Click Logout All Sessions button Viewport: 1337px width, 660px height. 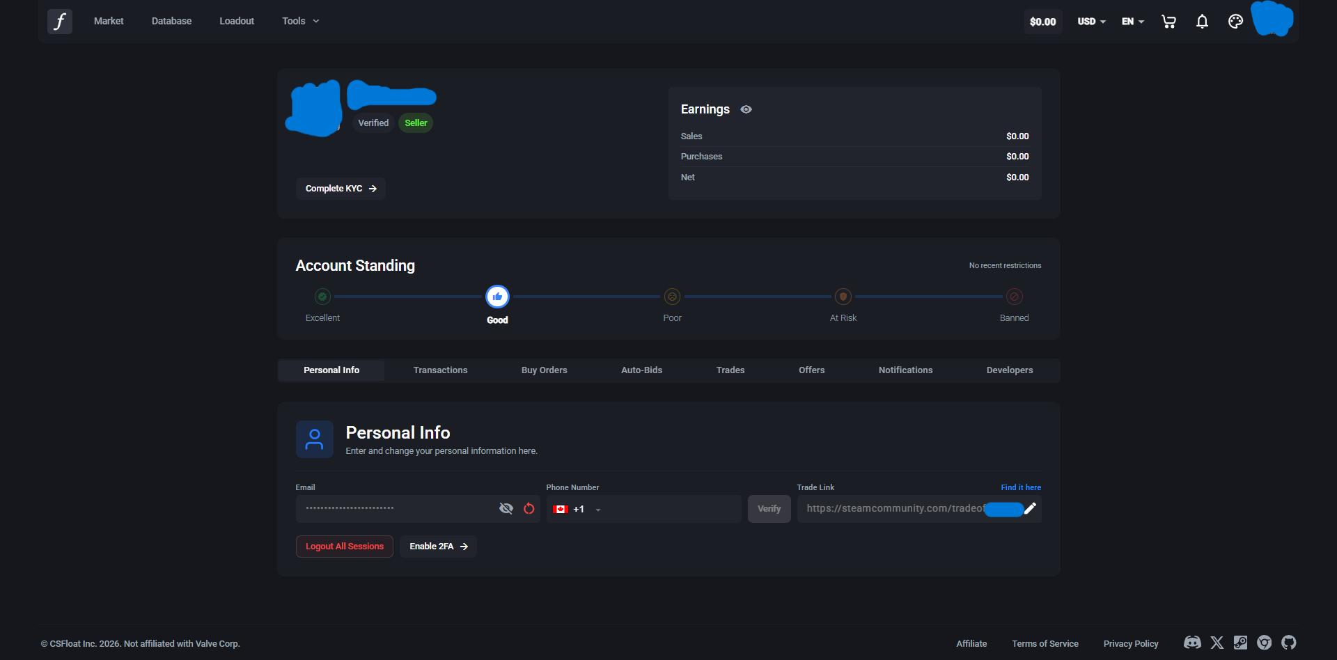(x=345, y=547)
